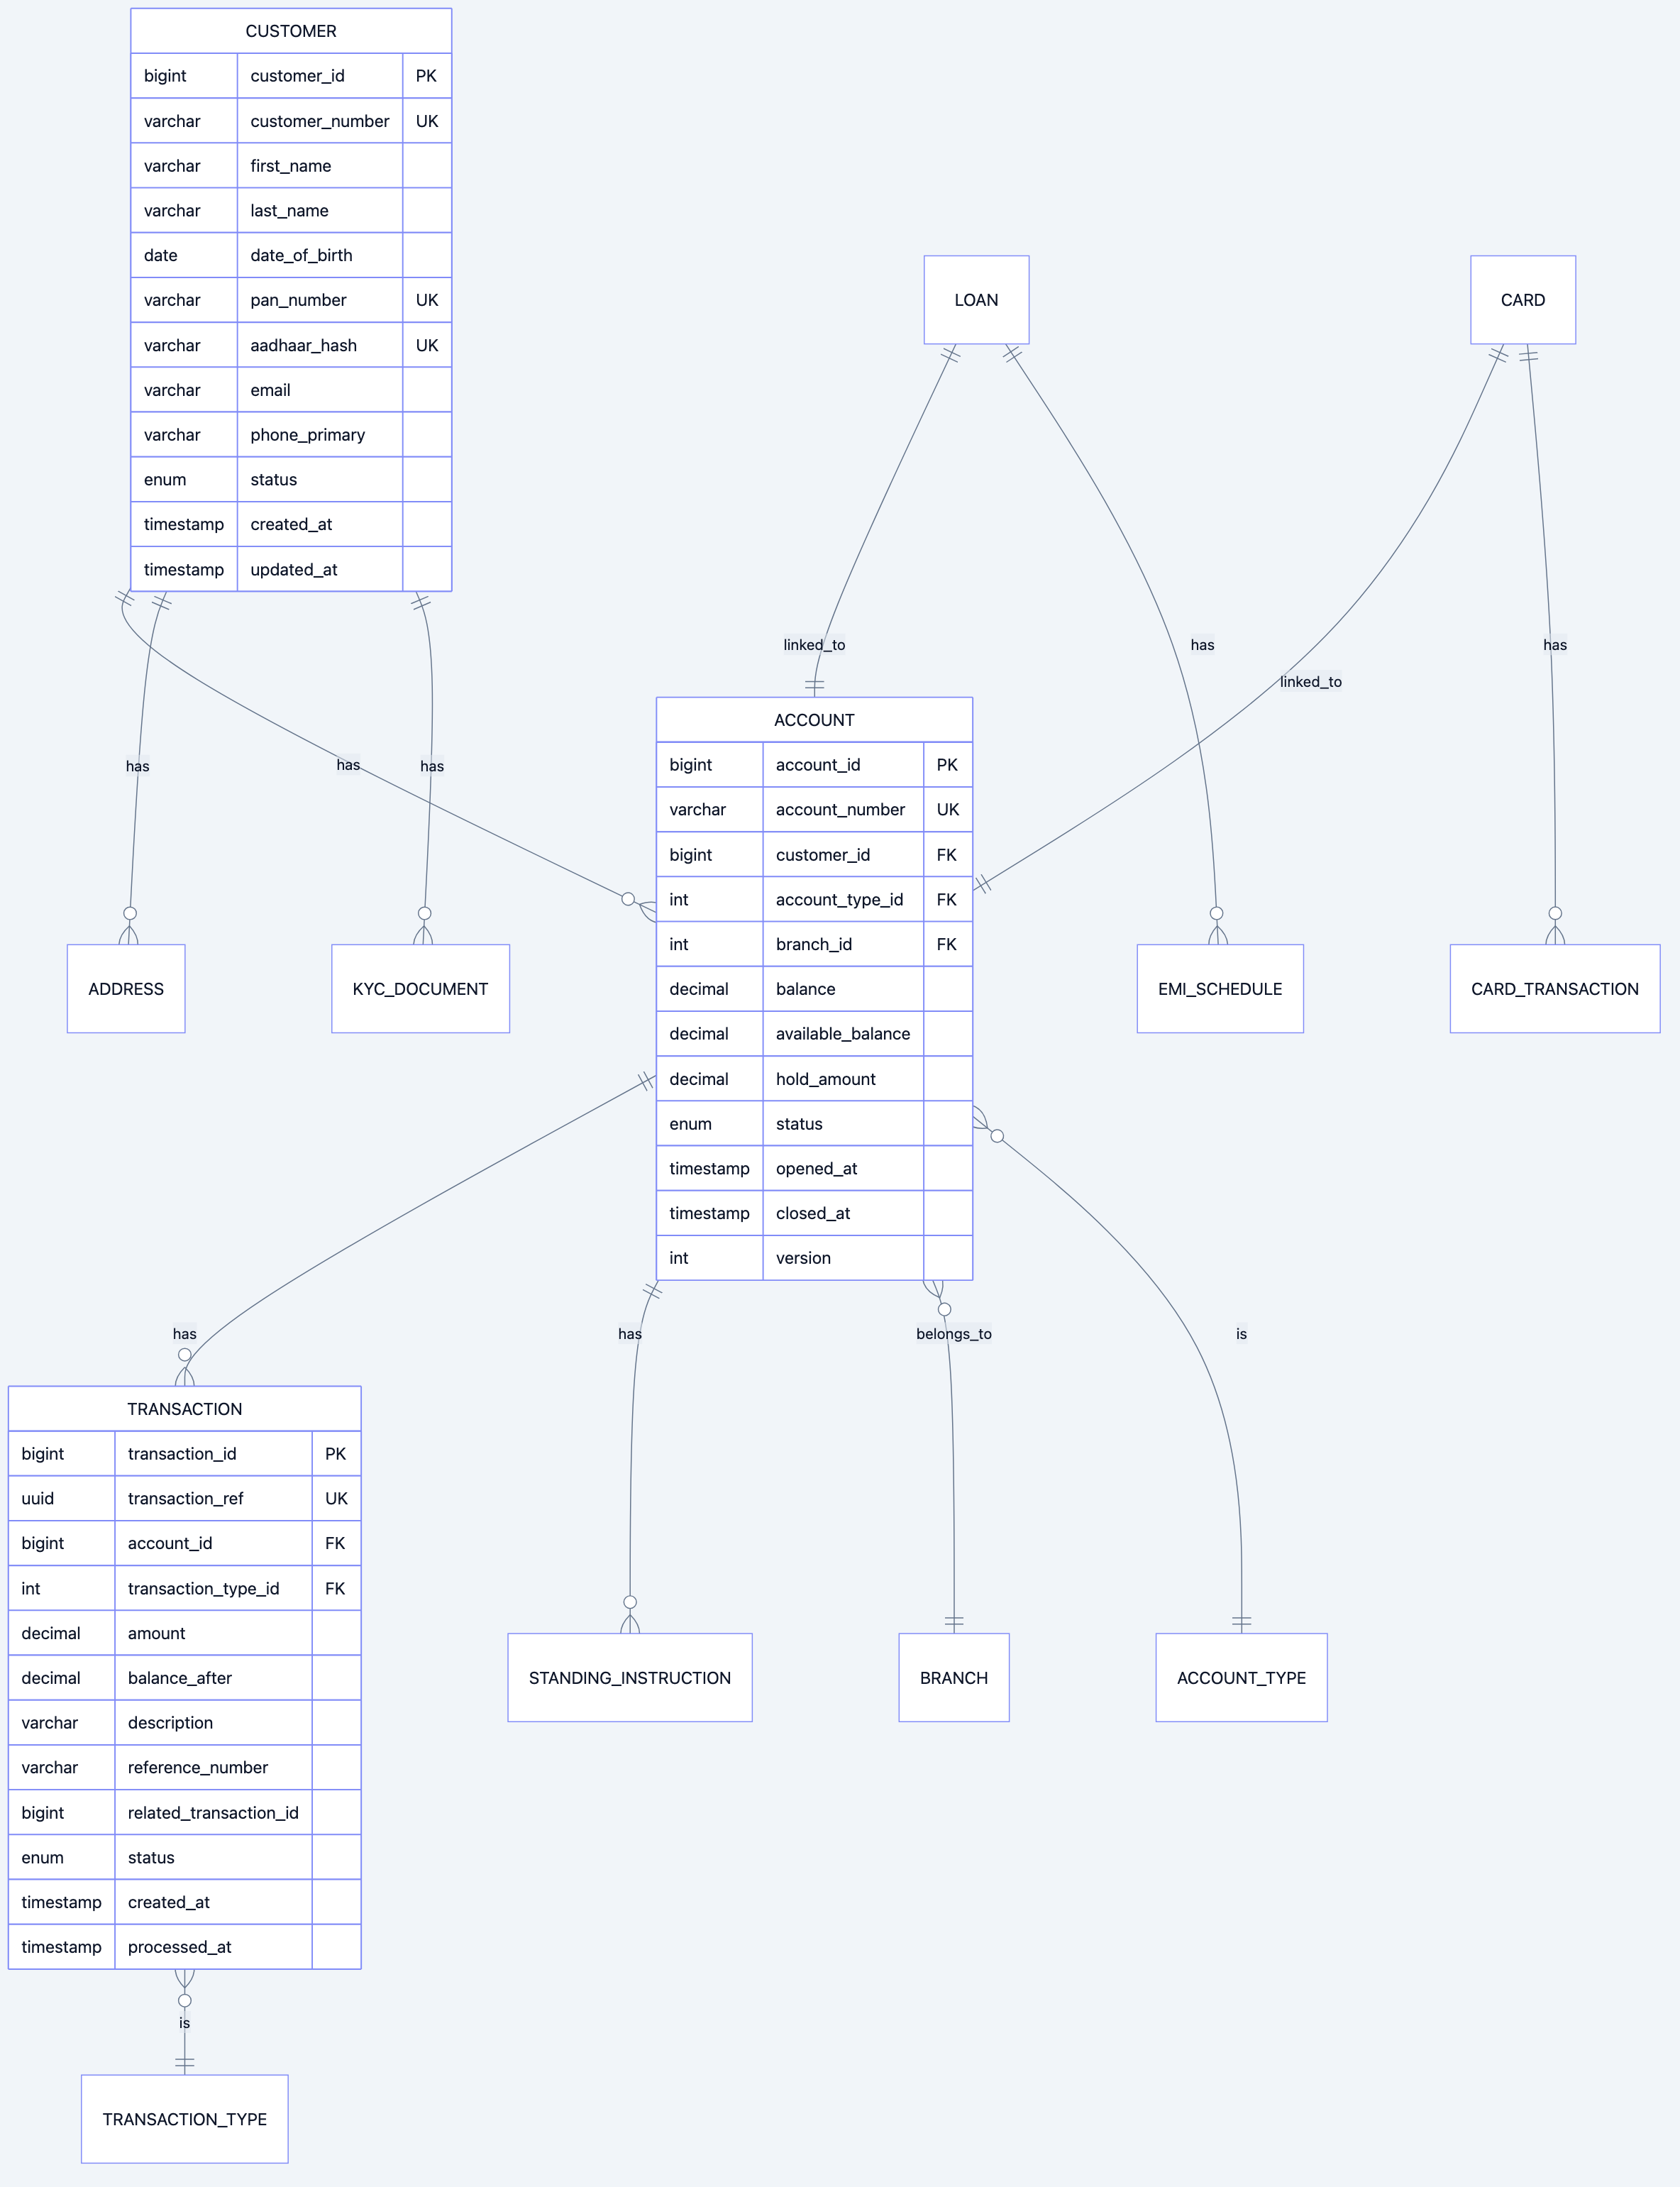1680x2187 pixels.
Task: Select the TRANSACTION_TYPE entity
Action: pyautogui.click(x=185, y=2119)
